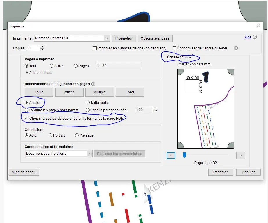This screenshot has height=223, width=268.
Task: Click the Copies number input field
Action: 34,48
